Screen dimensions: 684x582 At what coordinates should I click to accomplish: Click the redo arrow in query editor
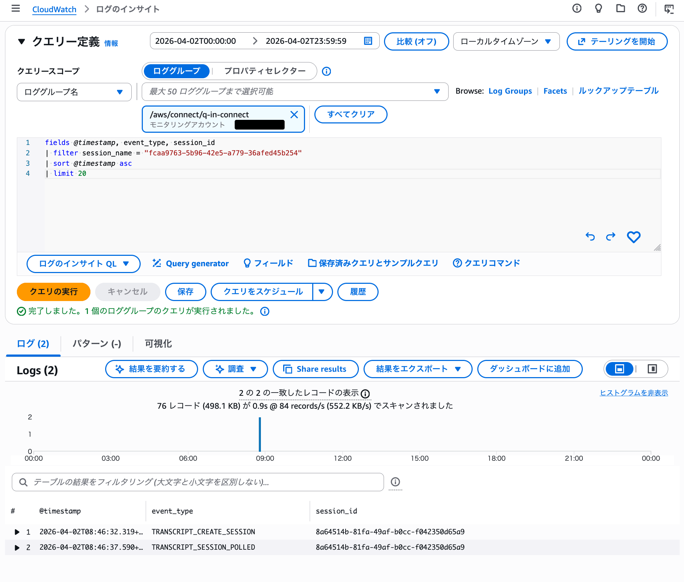[610, 237]
